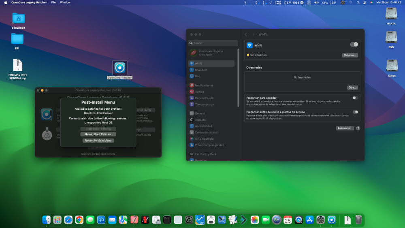Open Trash in the Dock

358,220
